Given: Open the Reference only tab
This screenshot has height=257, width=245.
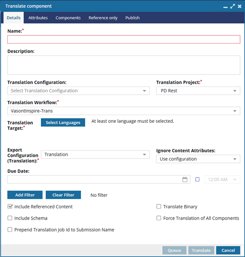Looking at the screenshot, I should [103, 18].
